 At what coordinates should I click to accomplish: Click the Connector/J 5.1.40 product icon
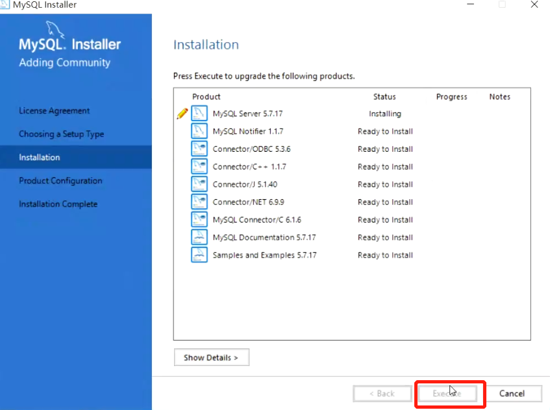199,184
